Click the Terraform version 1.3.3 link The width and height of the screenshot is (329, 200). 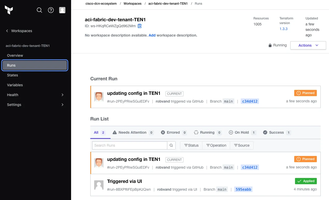pos(283,29)
